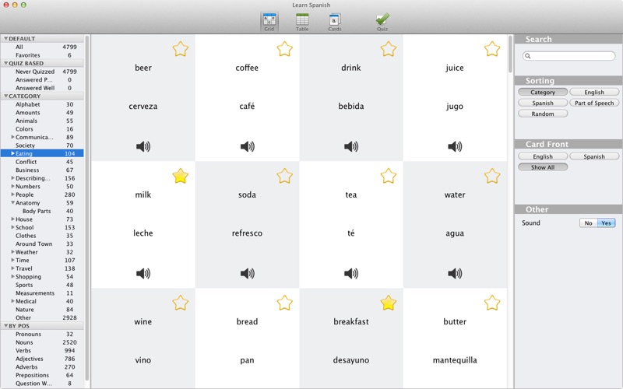
Task: Set card front to Spanish
Action: (594, 156)
